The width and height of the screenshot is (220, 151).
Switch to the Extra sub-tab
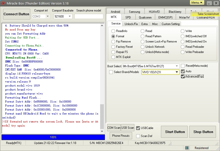coord(144,24)
